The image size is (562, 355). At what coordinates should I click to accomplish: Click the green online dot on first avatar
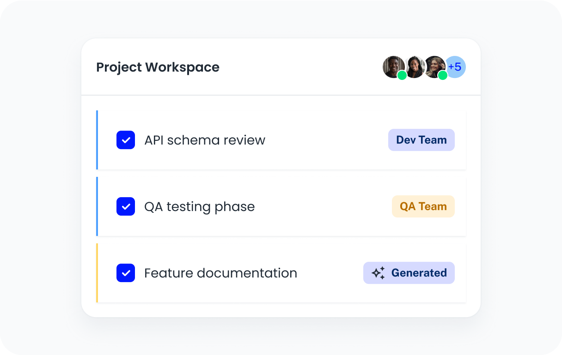click(x=402, y=75)
